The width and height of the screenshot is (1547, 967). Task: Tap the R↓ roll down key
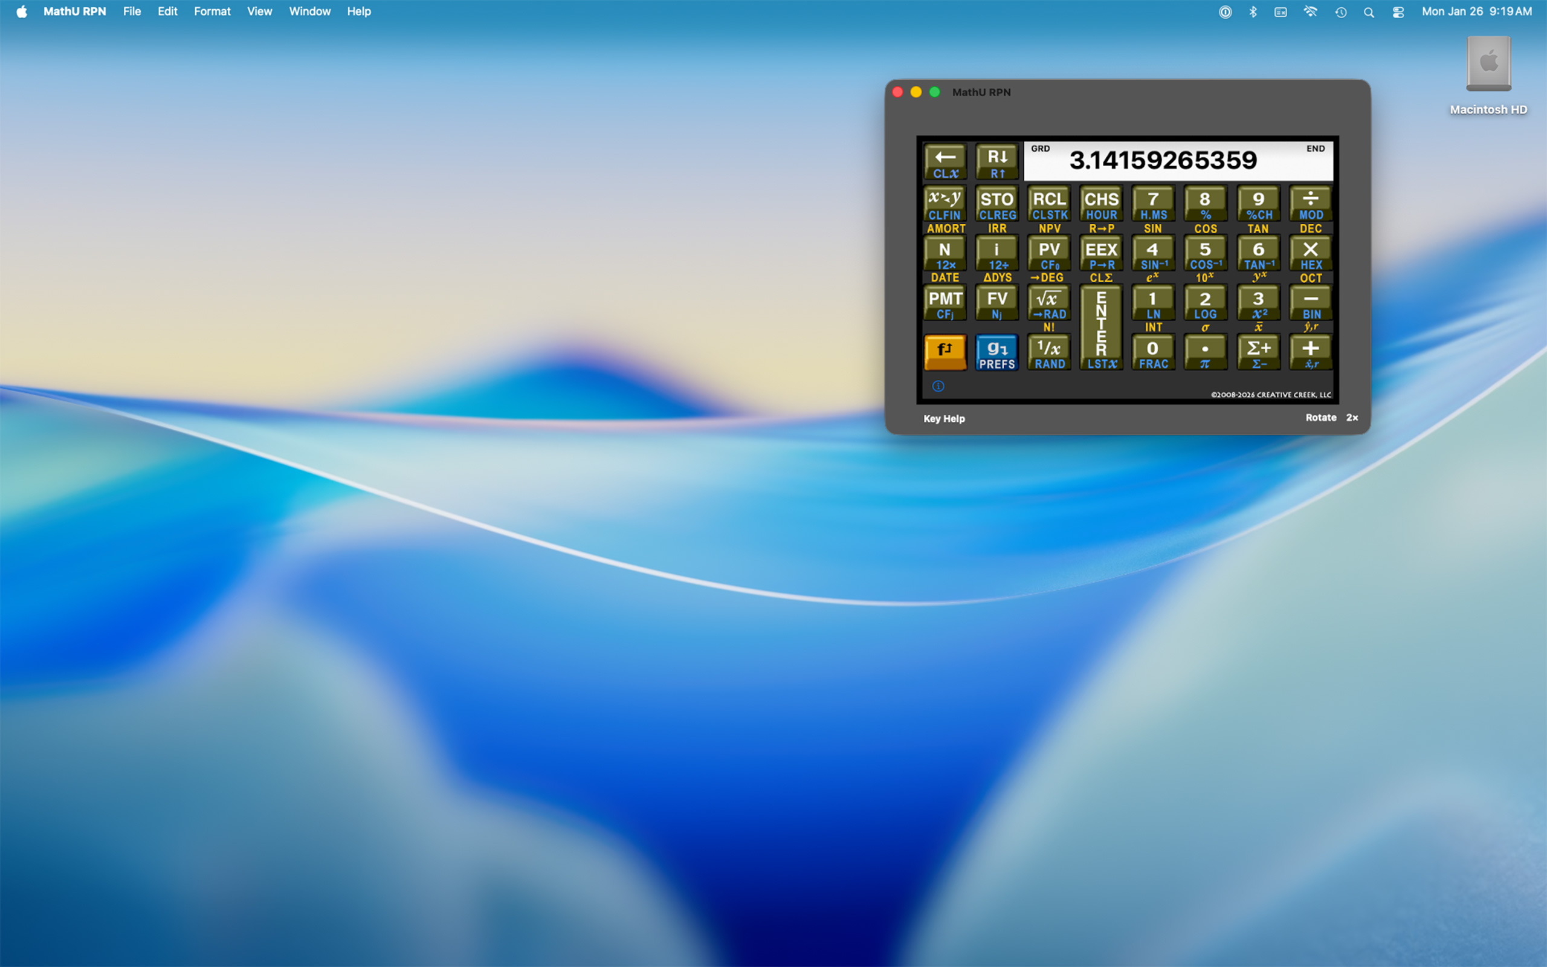997,163
